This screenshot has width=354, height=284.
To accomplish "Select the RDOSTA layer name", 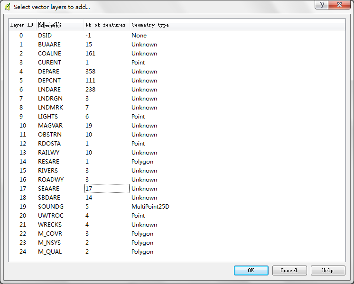I will point(49,144).
